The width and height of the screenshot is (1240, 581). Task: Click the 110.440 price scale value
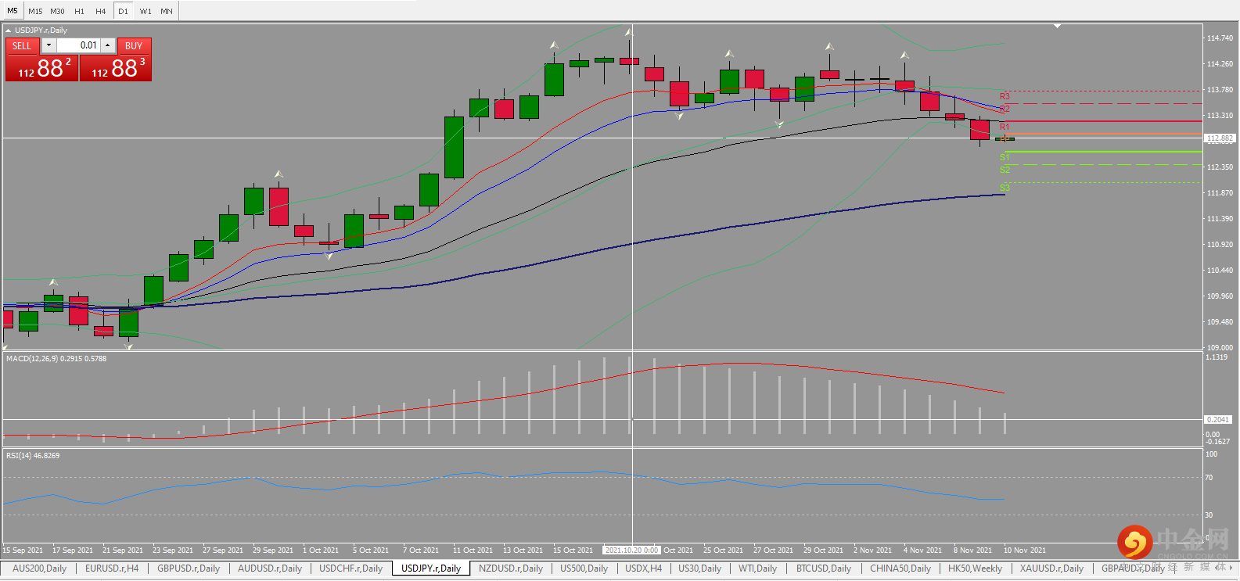tap(1220, 271)
